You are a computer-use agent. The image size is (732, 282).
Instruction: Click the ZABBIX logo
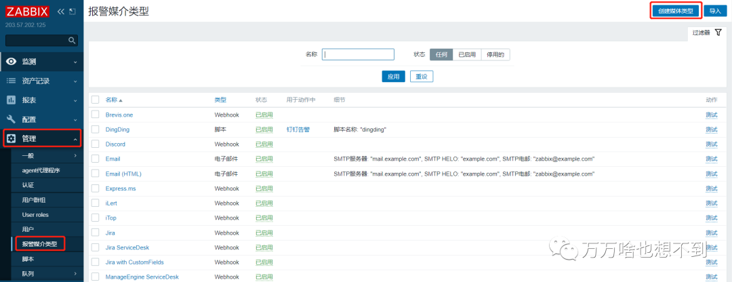[27, 12]
